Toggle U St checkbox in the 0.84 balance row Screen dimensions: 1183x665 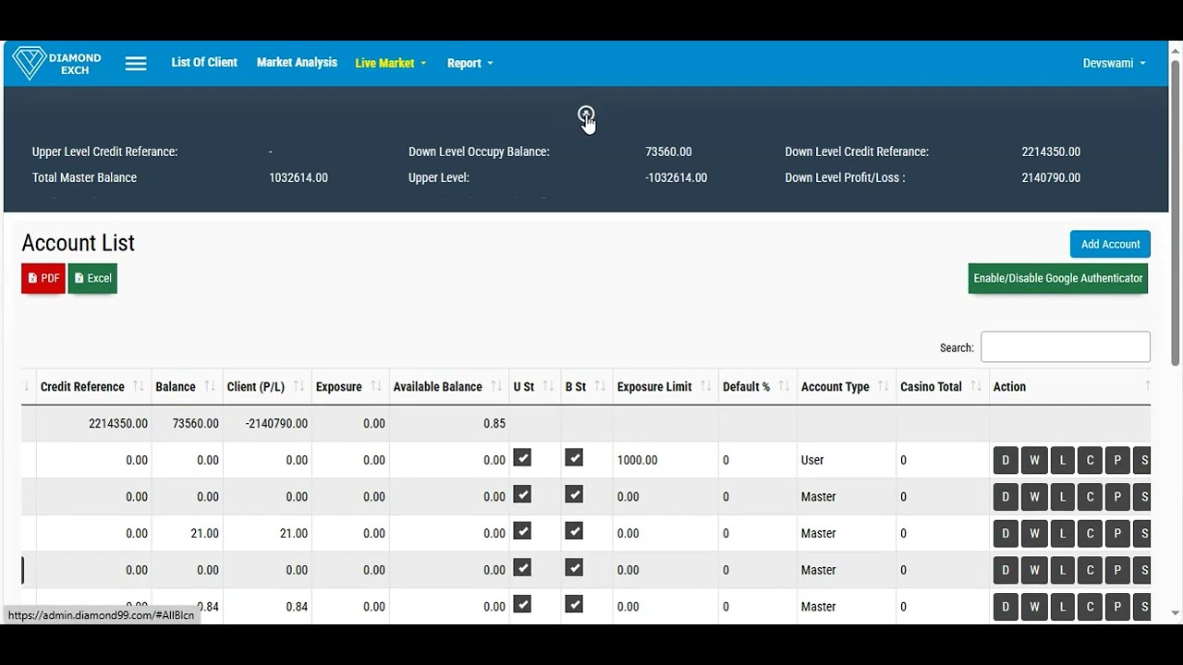522,604
